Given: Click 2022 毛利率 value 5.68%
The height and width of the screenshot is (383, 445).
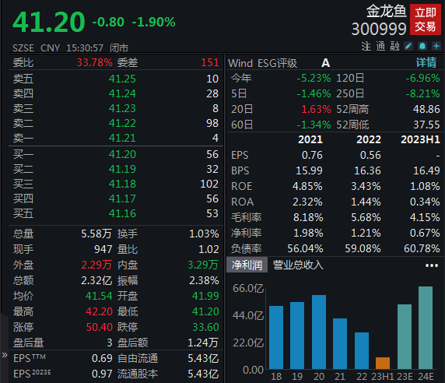Looking at the screenshot, I should tap(366, 217).
